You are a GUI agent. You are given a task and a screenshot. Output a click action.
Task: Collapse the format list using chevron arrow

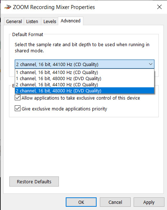(150, 64)
